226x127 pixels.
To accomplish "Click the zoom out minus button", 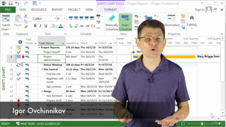I will point(189,123).
